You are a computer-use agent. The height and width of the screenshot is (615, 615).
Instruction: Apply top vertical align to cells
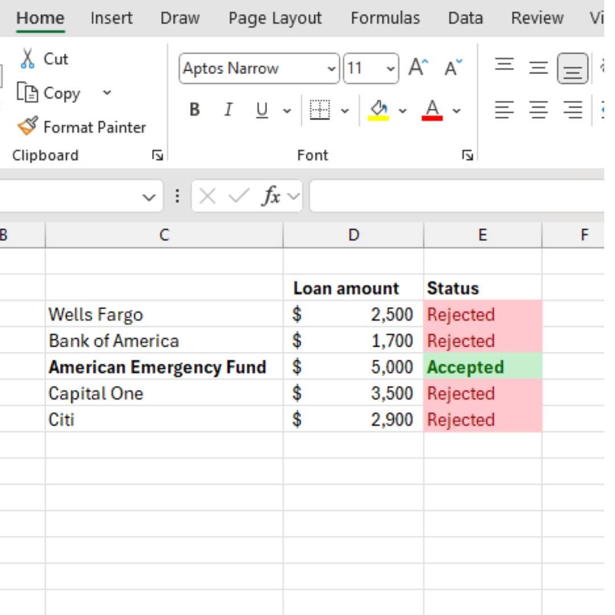[x=505, y=65]
